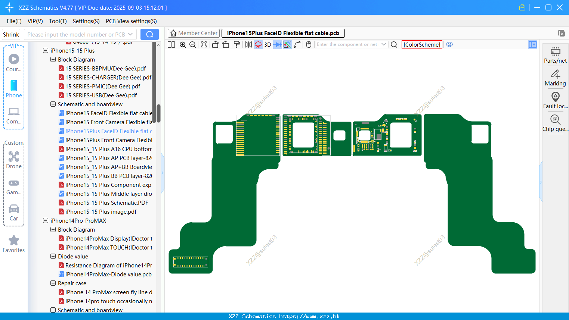Click the fit-to-screen icon in toolbar
569x320 pixels.
coord(204,44)
